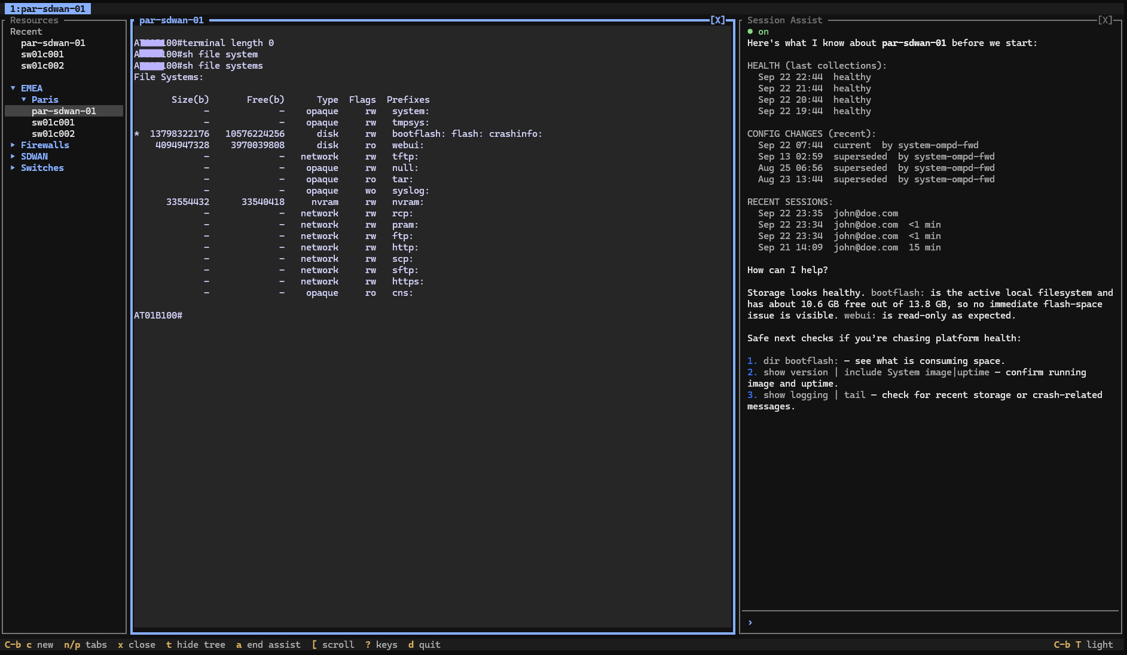This screenshot has width=1127, height=655.
Task: Click the n/p tabs shortcut
Action: point(85,644)
